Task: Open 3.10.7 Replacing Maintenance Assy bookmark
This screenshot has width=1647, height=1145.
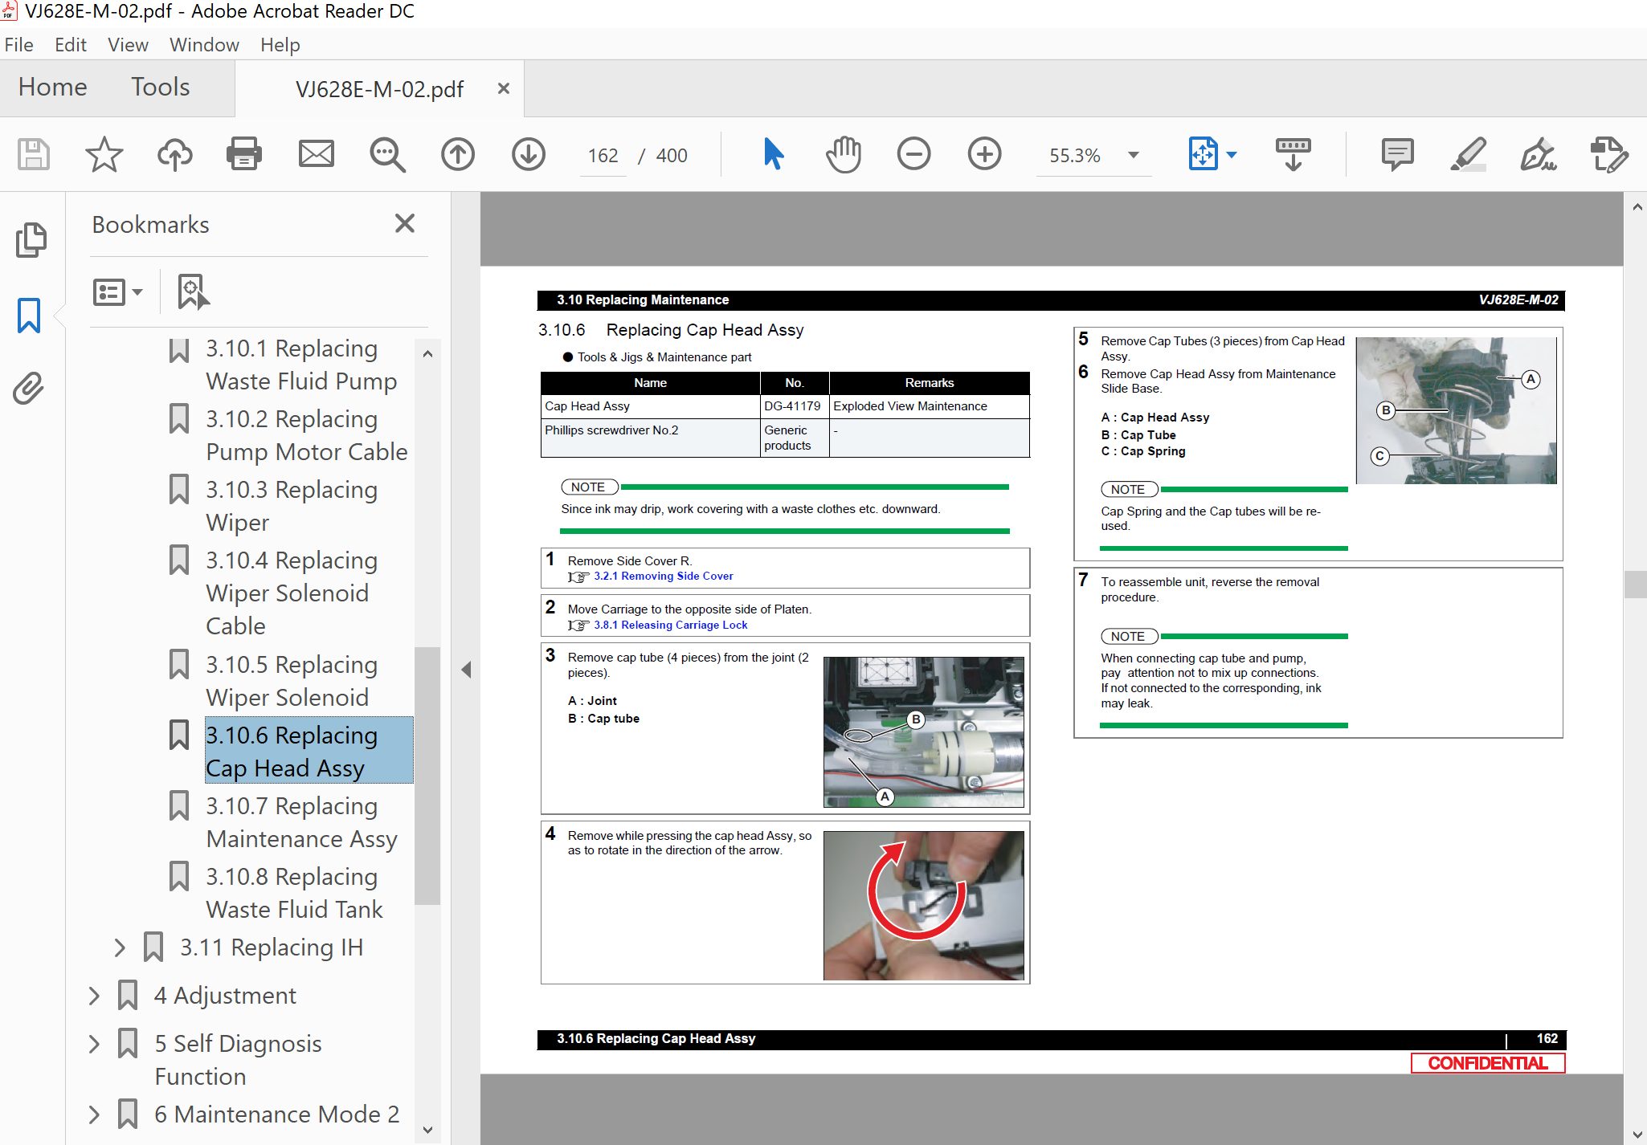Action: click(x=301, y=822)
